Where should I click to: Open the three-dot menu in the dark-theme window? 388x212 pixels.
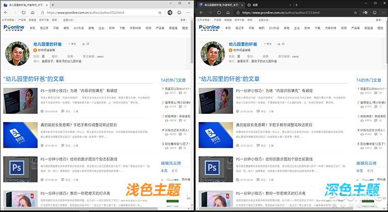384,12
